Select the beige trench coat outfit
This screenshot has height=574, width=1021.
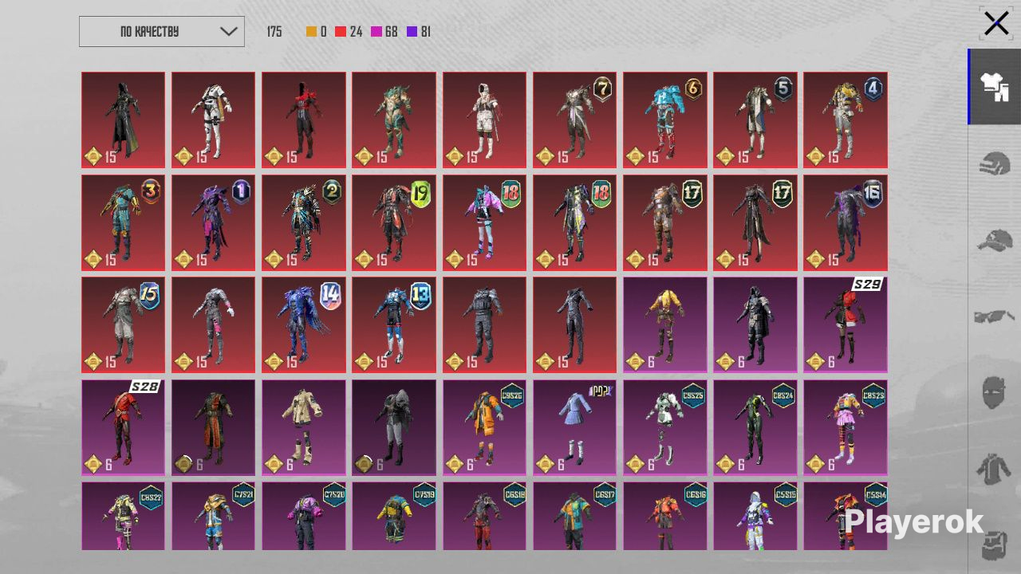[x=303, y=427]
